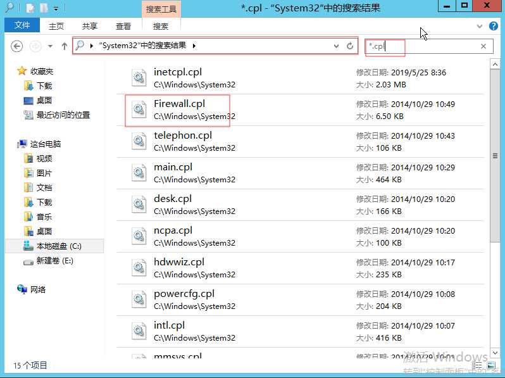Clear the *.cpl search box
Image resolution: width=505 pixels, height=378 pixels.
(x=483, y=46)
